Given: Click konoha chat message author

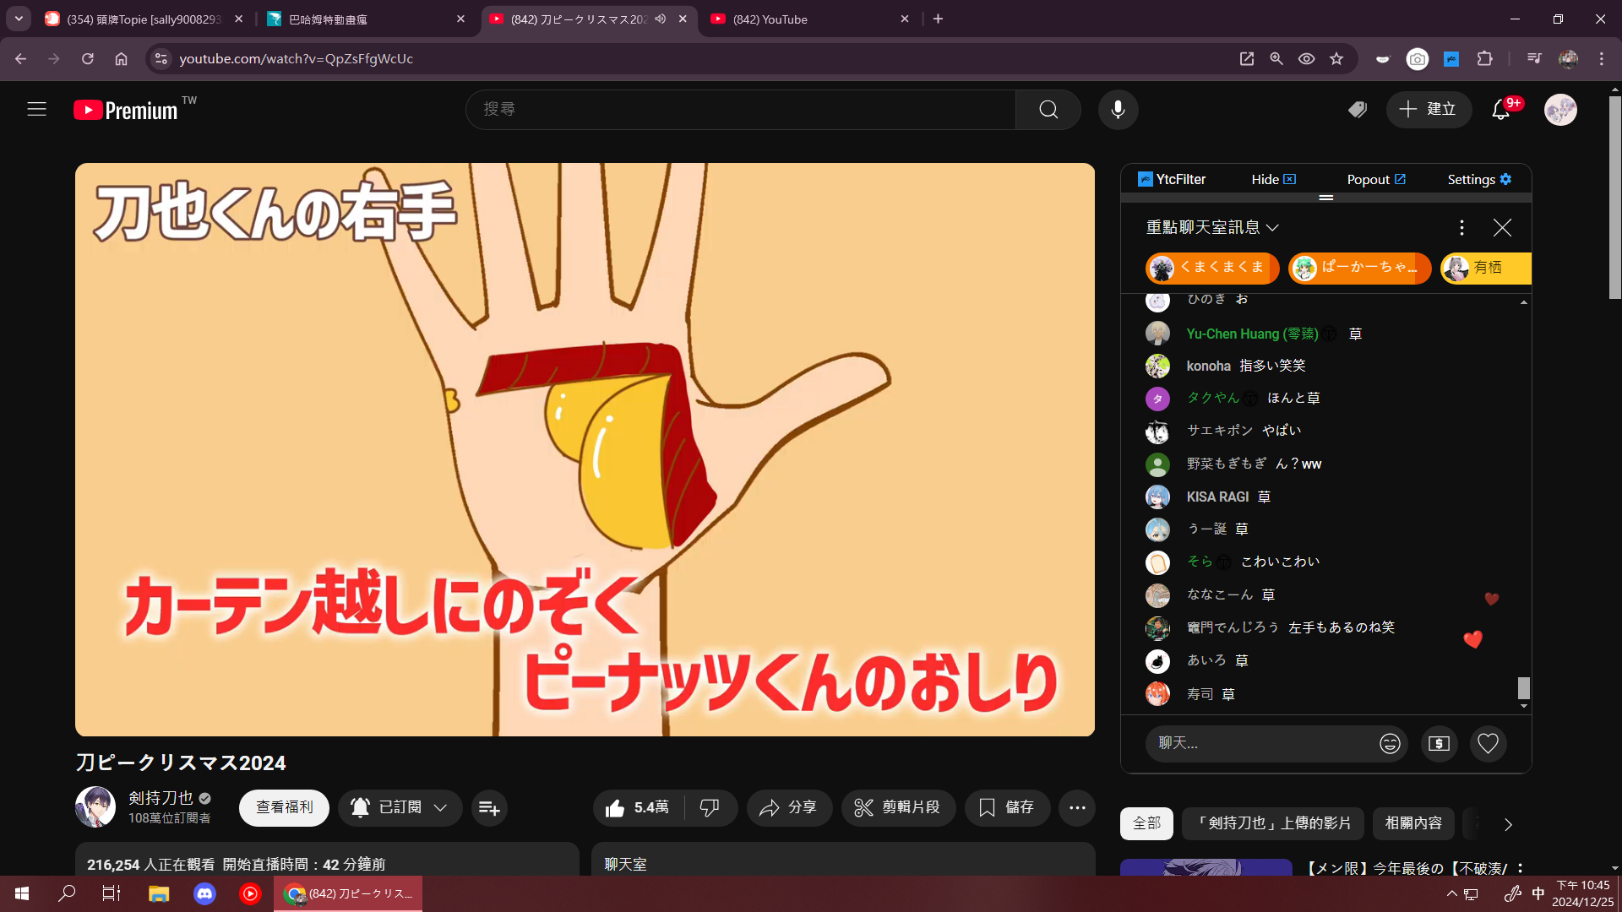Looking at the screenshot, I should point(1208,366).
